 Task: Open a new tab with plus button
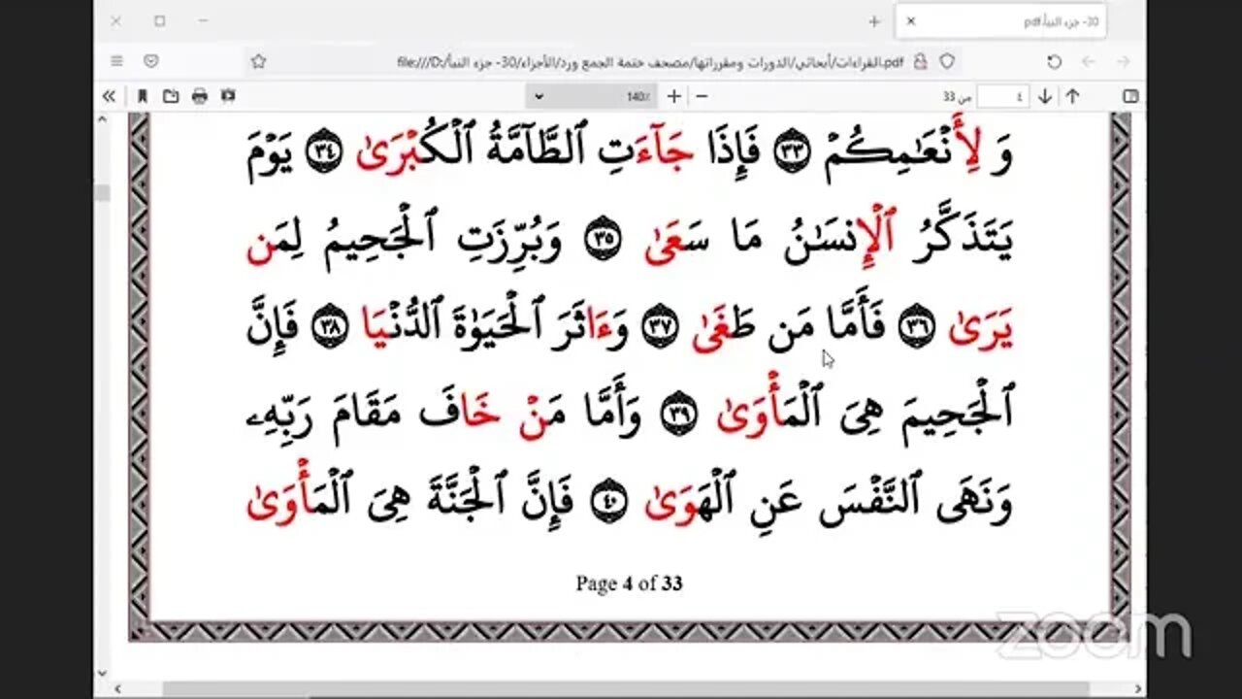tap(874, 20)
